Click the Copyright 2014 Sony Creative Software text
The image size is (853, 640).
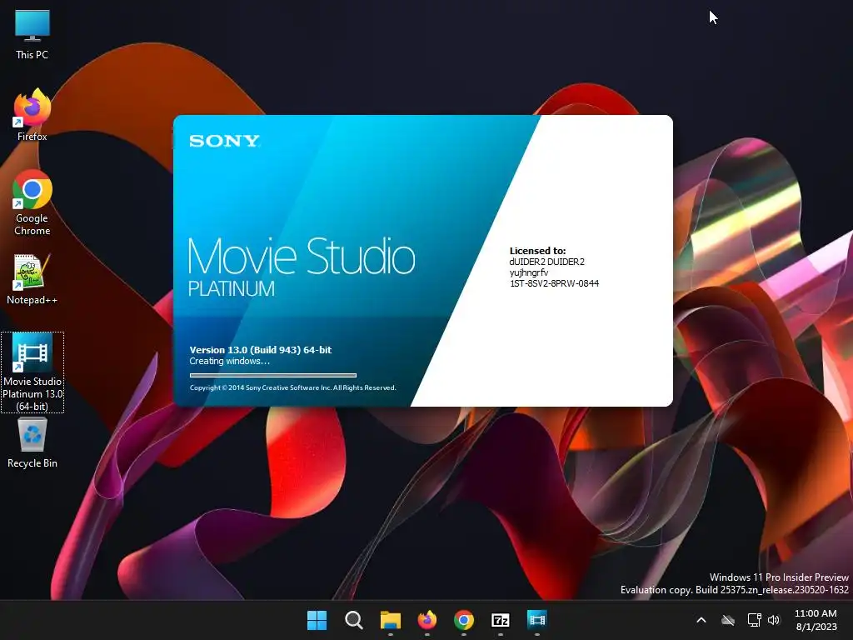coord(292,388)
